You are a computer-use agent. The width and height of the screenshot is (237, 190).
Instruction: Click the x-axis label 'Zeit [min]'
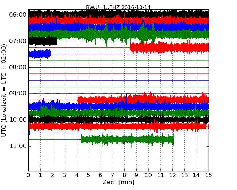click(x=118, y=182)
